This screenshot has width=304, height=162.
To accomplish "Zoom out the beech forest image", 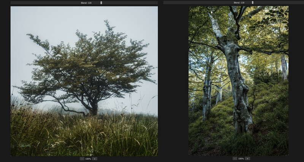I will [235, 159].
